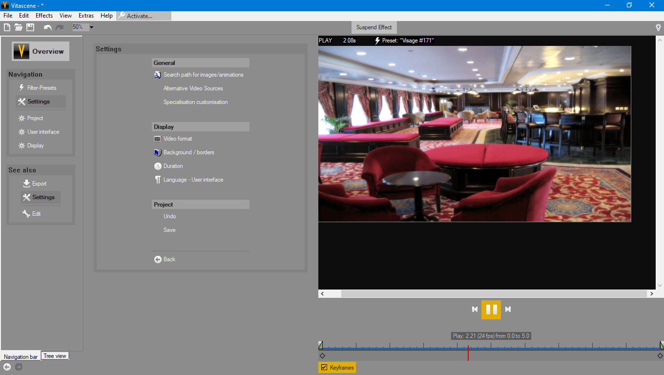Click Undo under Project section

click(x=170, y=216)
